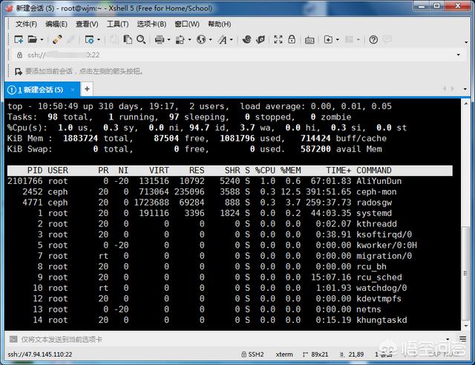Screen dimensions: 475x365
Task: Launch Xftp from the swirl icon
Action: 247,39
